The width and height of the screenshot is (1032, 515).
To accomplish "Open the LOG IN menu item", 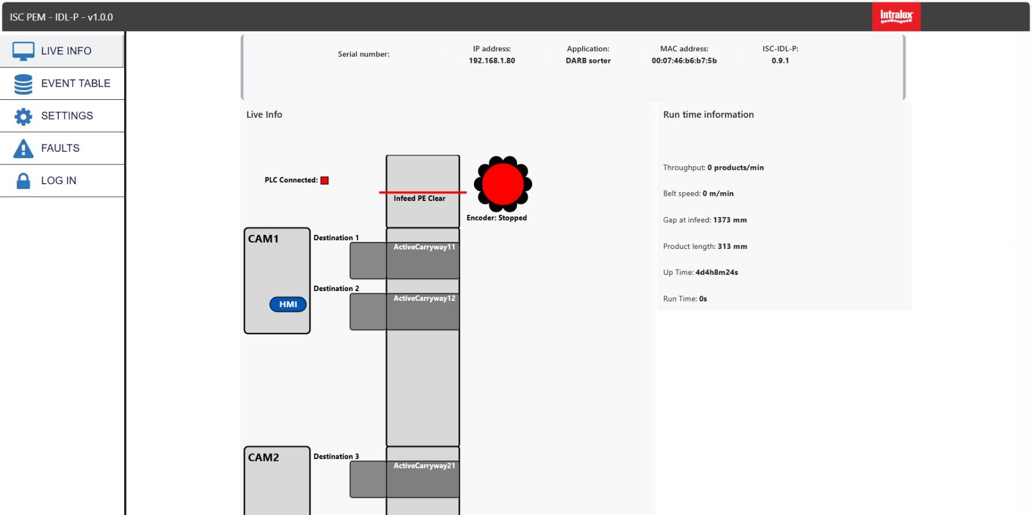I will [x=62, y=180].
